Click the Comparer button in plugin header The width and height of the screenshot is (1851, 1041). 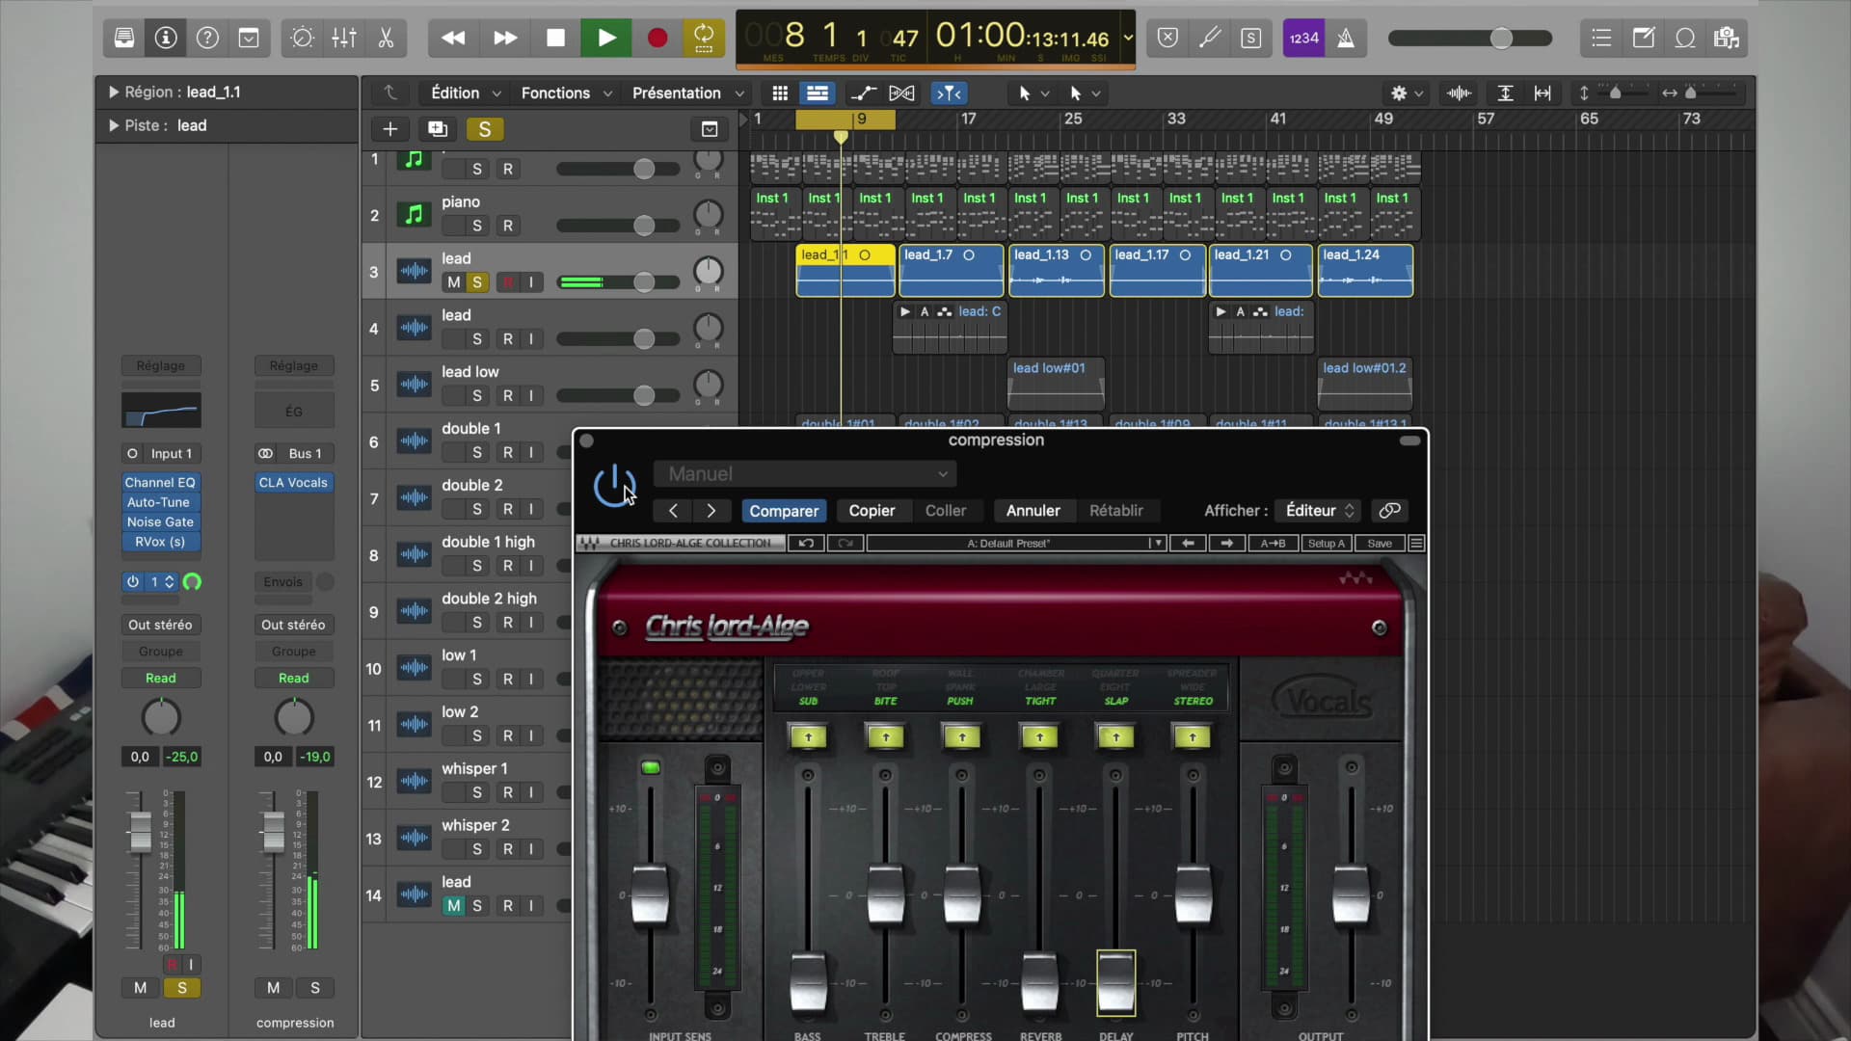pos(784,511)
